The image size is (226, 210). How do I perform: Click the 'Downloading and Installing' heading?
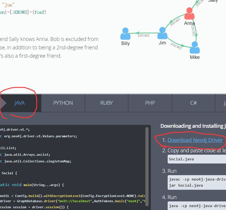tap(193, 126)
